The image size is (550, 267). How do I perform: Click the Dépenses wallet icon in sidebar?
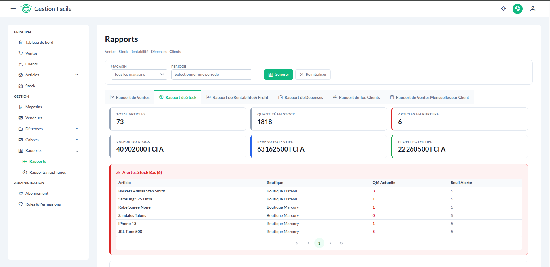point(21,129)
